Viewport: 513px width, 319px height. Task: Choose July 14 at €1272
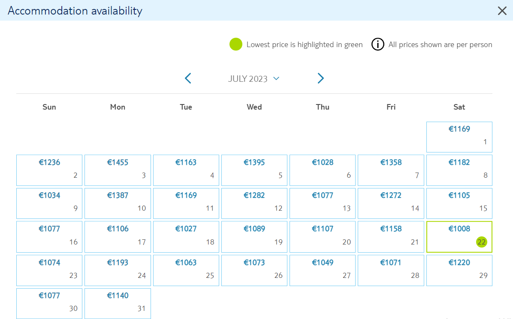(391, 203)
